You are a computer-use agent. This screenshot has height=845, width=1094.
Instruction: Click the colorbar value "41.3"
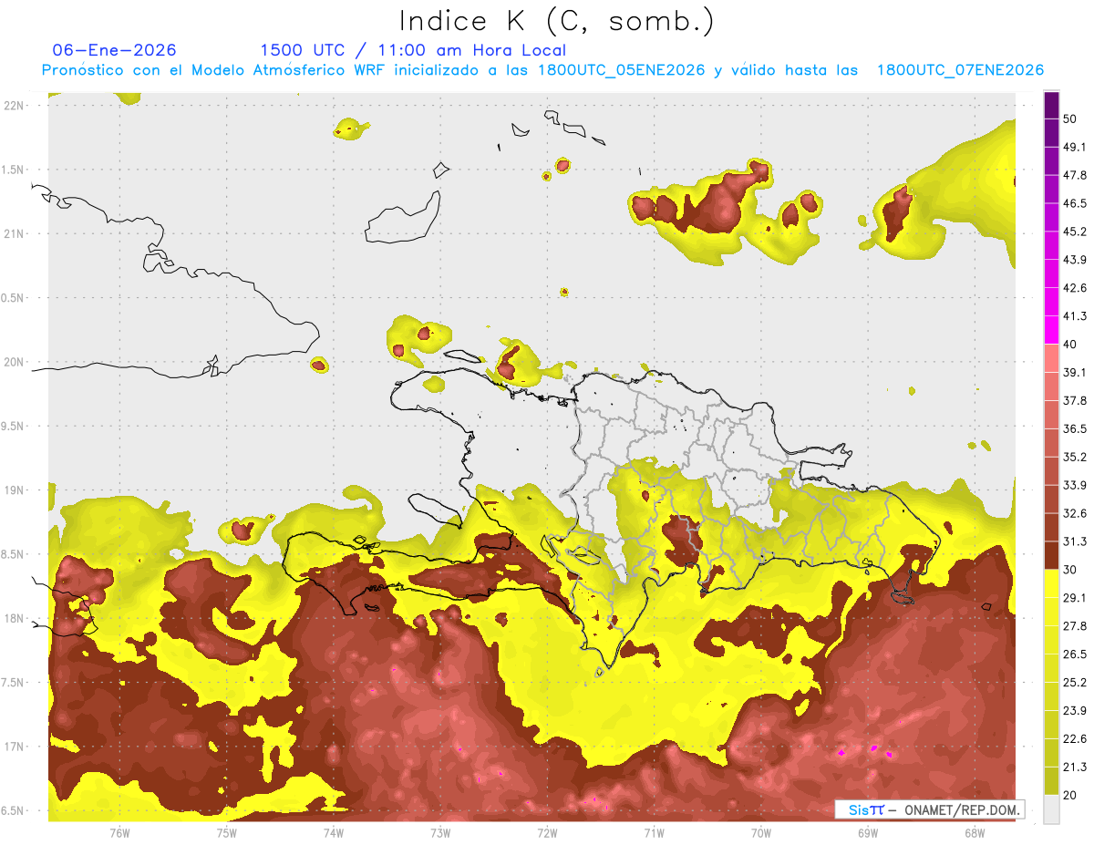(x=1075, y=316)
